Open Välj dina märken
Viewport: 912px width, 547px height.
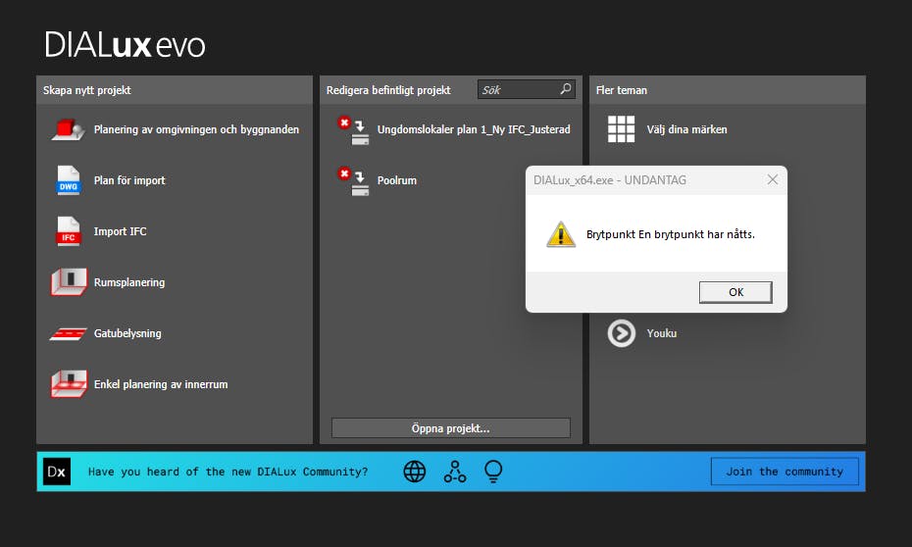point(686,129)
